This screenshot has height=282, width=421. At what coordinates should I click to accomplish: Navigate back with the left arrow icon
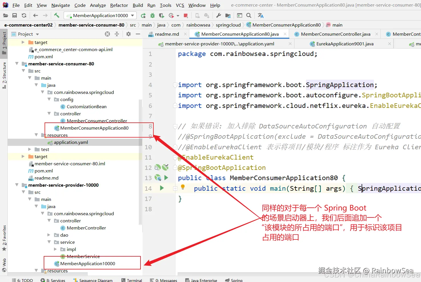(35, 15)
